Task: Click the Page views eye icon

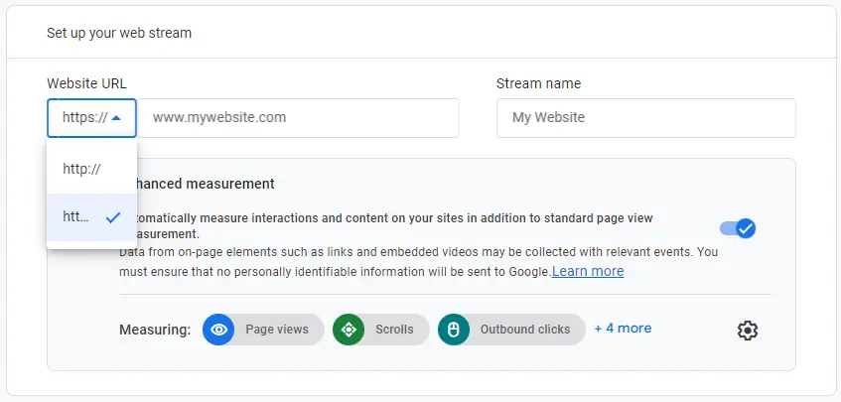Action: [218, 330]
